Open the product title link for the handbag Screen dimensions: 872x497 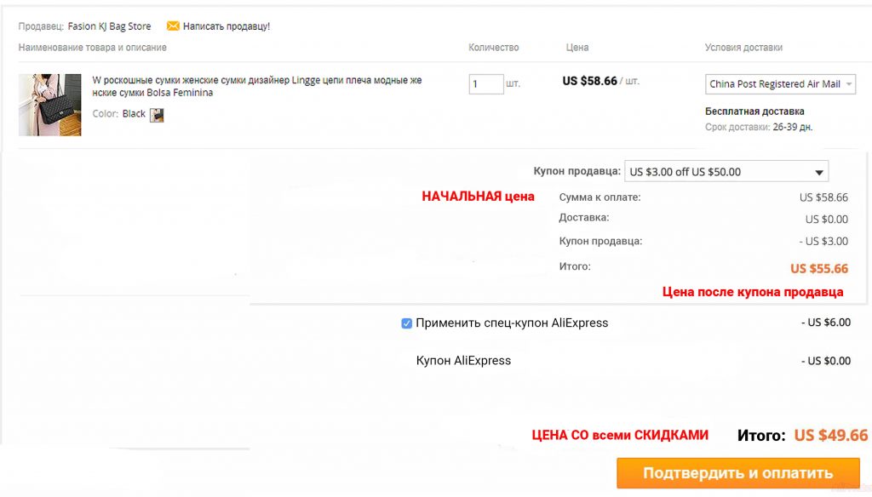[x=257, y=86]
